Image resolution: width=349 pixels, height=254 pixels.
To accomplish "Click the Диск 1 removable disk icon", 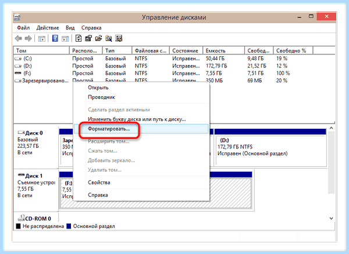I will [x=21, y=175].
